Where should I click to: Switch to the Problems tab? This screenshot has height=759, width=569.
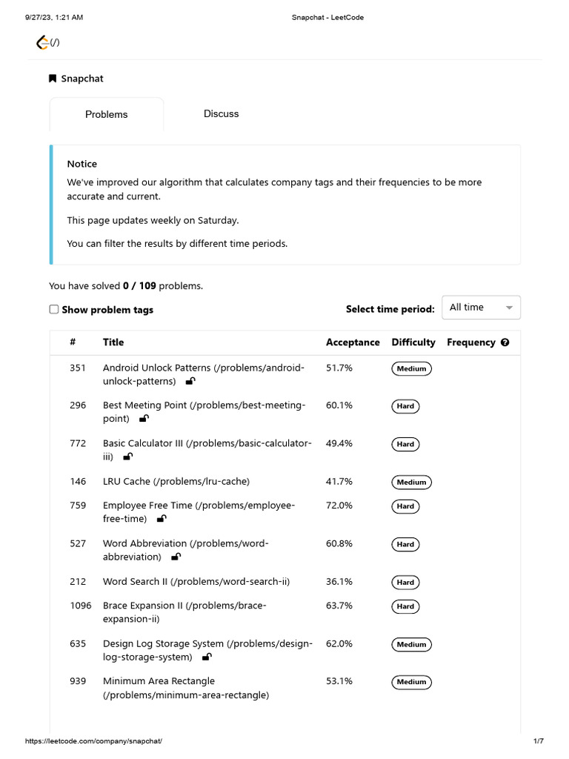click(x=106, y=115)
